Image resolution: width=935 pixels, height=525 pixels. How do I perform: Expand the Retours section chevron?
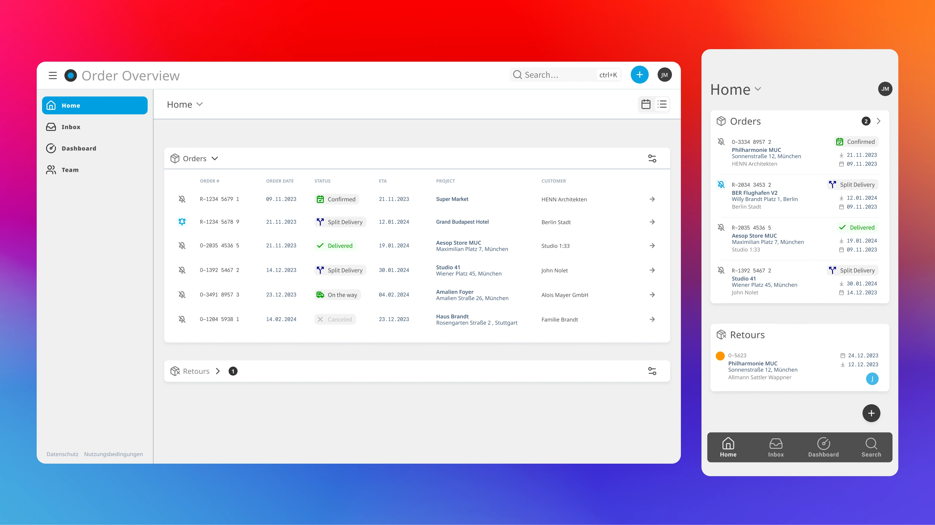pyautogui.click(x=218, y=371)
